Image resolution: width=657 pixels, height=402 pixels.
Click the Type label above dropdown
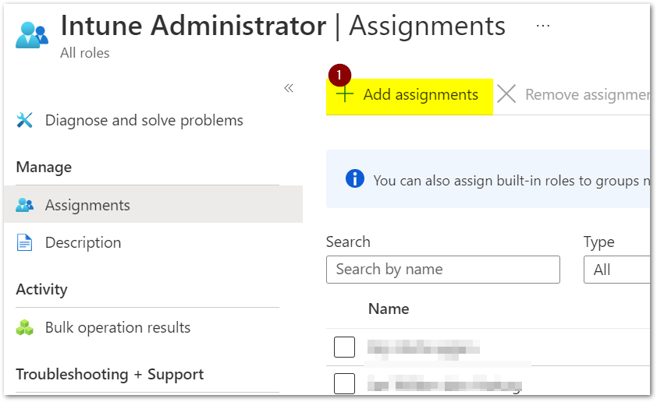pos(598,242)
